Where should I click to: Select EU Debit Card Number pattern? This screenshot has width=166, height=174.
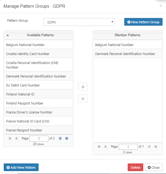pos(23,85)
